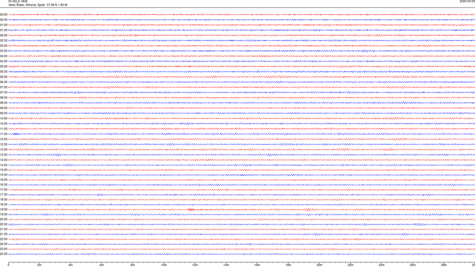Screen dimensions: 475x267
Task: Select the 11:00 trace time label
Action: [x=3, y=129]
